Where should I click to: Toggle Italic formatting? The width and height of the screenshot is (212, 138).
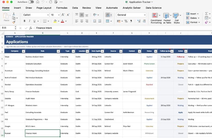click(x=29, y=21)
